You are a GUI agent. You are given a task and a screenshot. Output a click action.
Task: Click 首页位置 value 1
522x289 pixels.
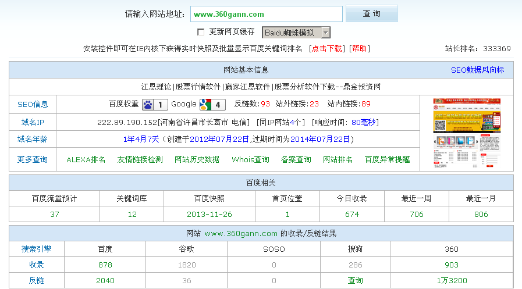tap(287, 215)
